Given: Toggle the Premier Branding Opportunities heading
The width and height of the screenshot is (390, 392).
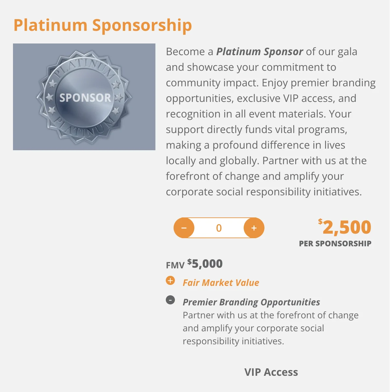Looking at the screenshot, I should (251, 302).
